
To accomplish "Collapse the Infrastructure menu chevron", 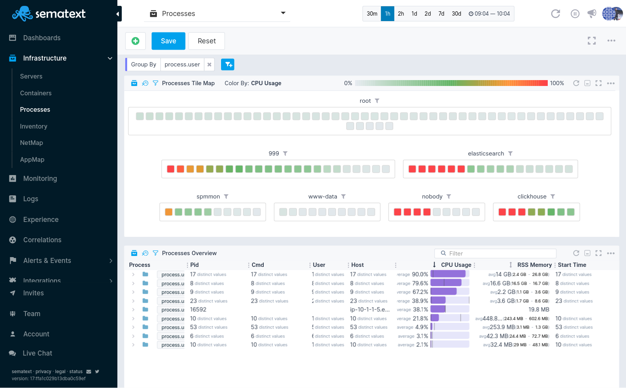I will [x=110, y=58].
